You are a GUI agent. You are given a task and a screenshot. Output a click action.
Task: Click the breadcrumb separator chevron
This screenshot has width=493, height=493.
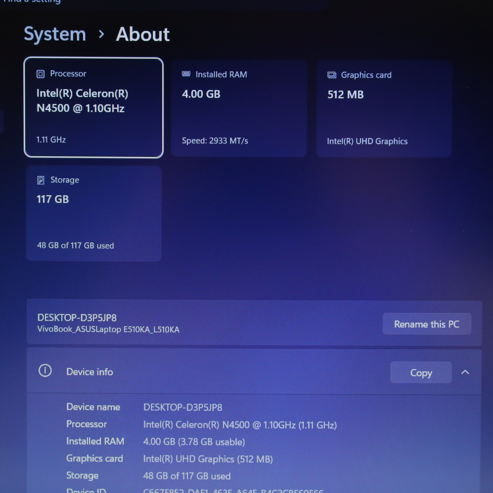pyautogui.click(x=101, y=34)
